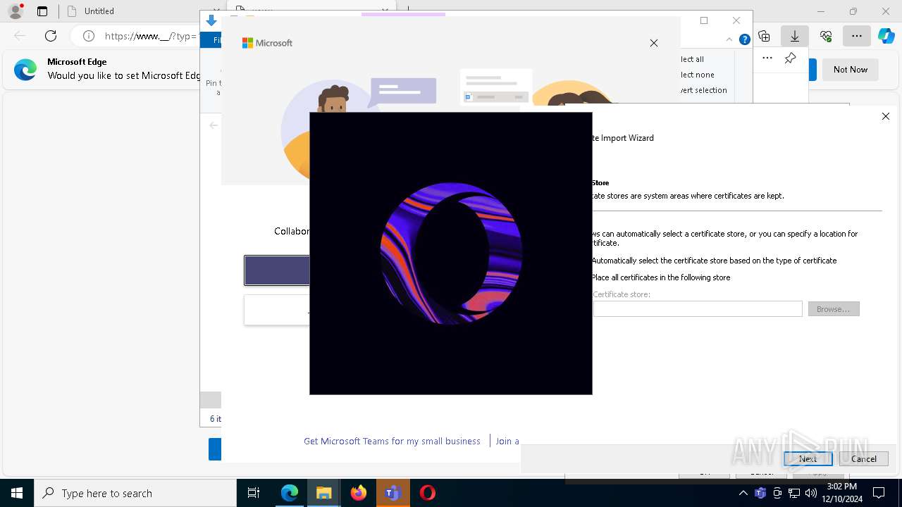Viewport: 902px width, 507px height.
Task: Open the taskbar clock and date
Action: (x=842, y=493)
